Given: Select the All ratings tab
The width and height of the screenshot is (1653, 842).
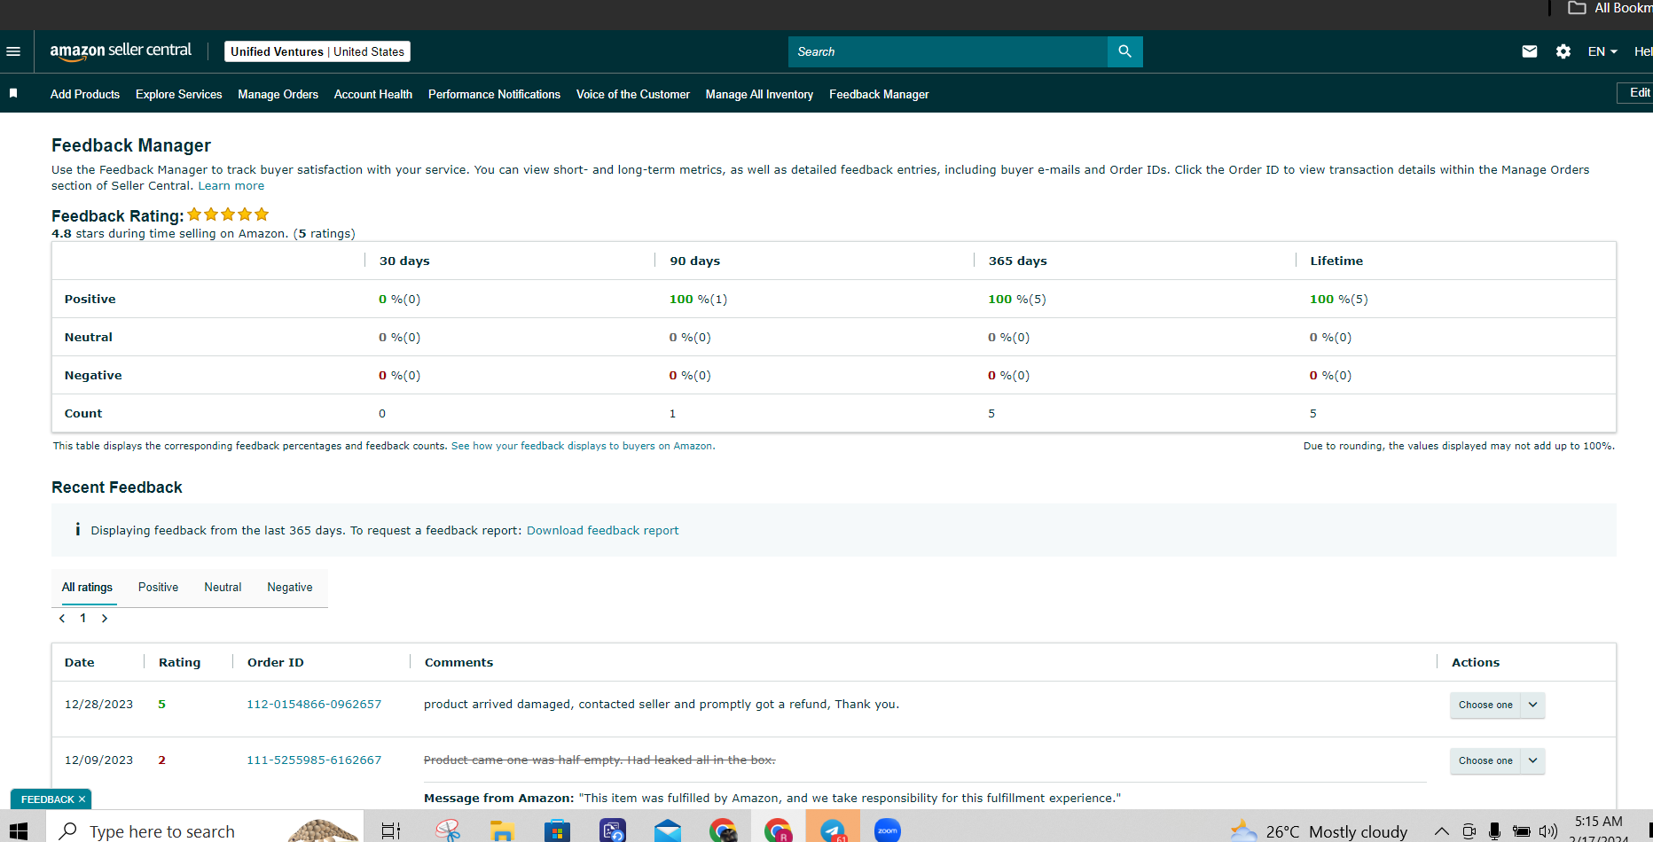Looking at the screenshot, I should (87, 587).
